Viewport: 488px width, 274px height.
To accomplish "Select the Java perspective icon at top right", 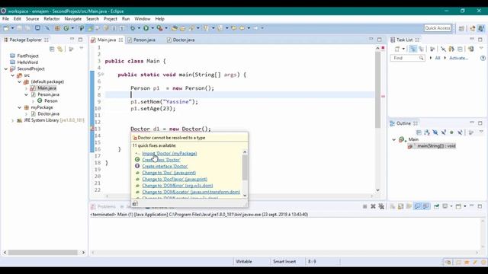I will tap(481, 28).
